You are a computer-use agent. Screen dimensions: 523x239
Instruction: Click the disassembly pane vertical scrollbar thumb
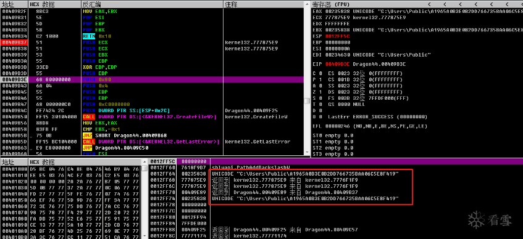click(308, 100)
